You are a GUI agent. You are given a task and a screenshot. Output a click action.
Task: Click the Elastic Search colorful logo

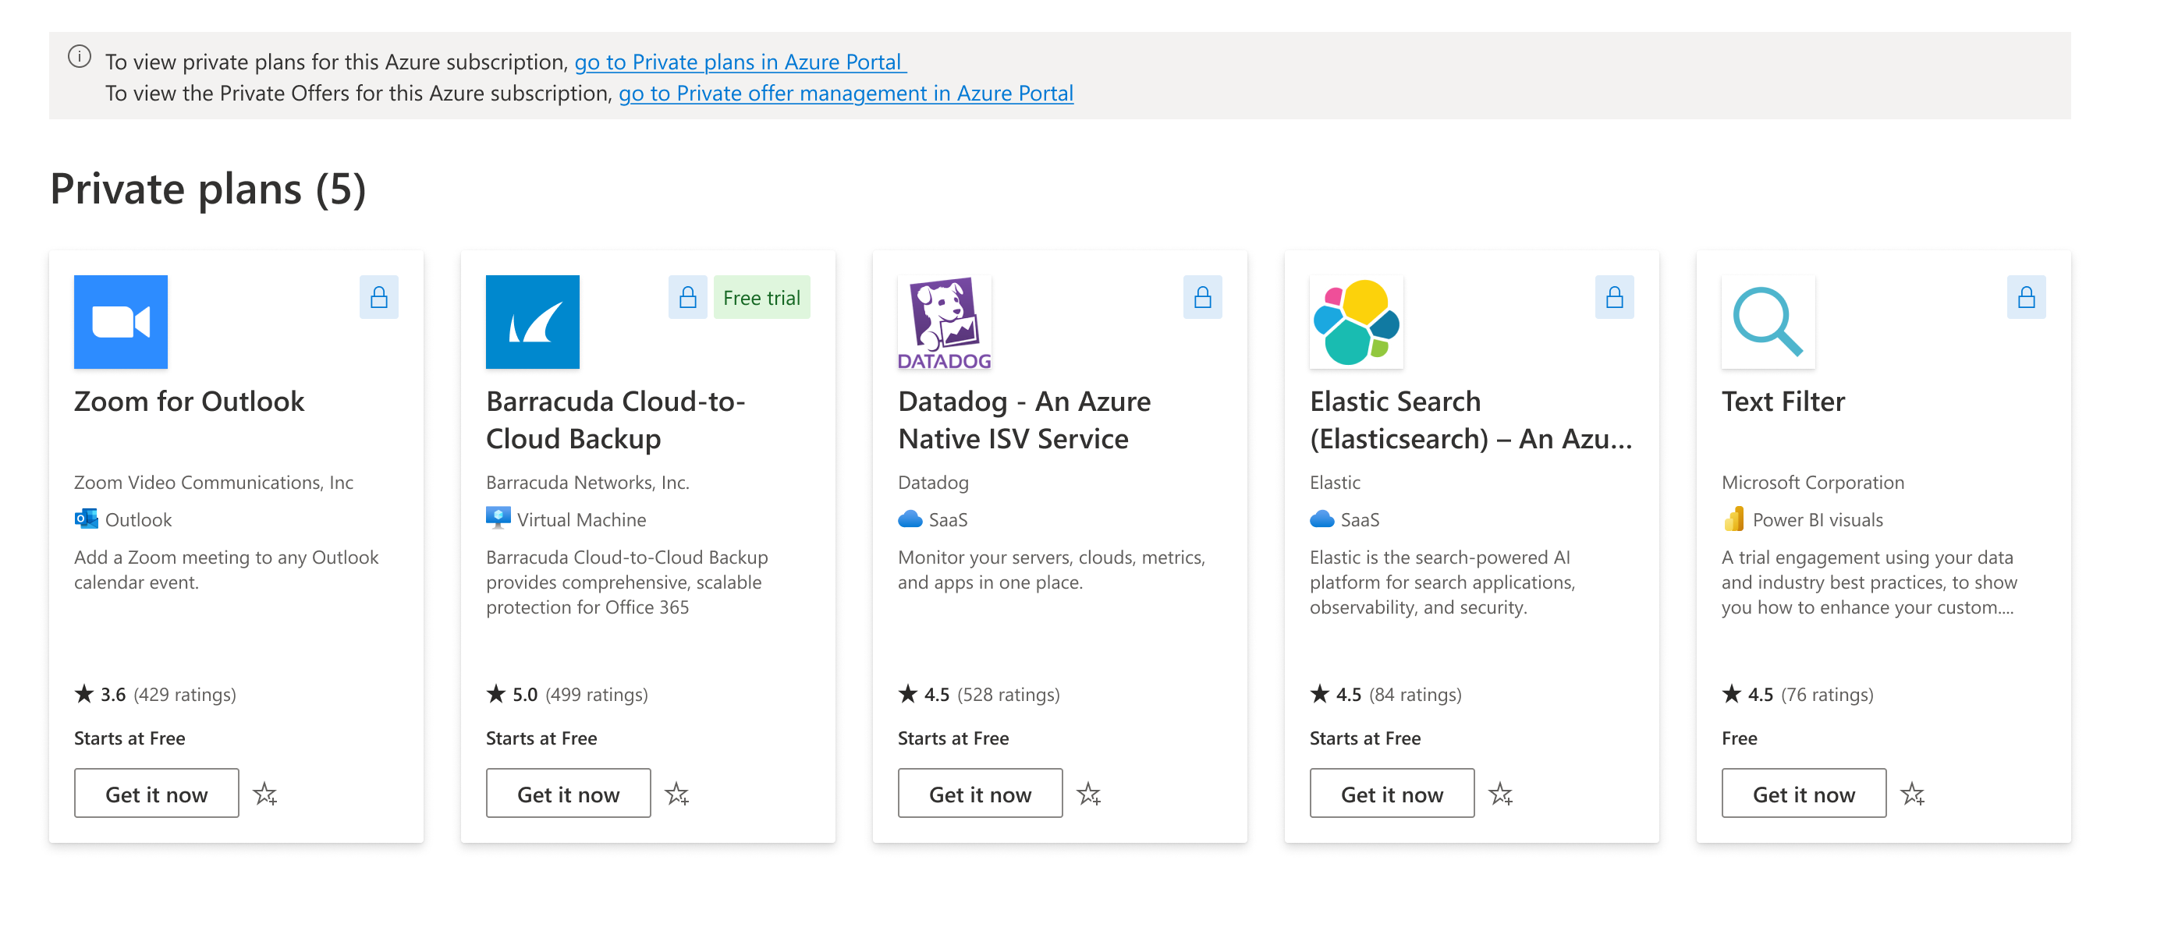point(1356,321)
